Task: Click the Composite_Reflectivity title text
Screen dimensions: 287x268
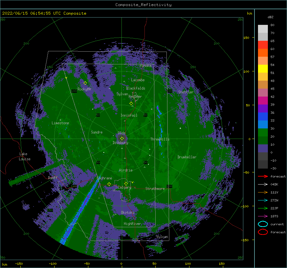Action: pyautogui.click(x=143, y=5)
